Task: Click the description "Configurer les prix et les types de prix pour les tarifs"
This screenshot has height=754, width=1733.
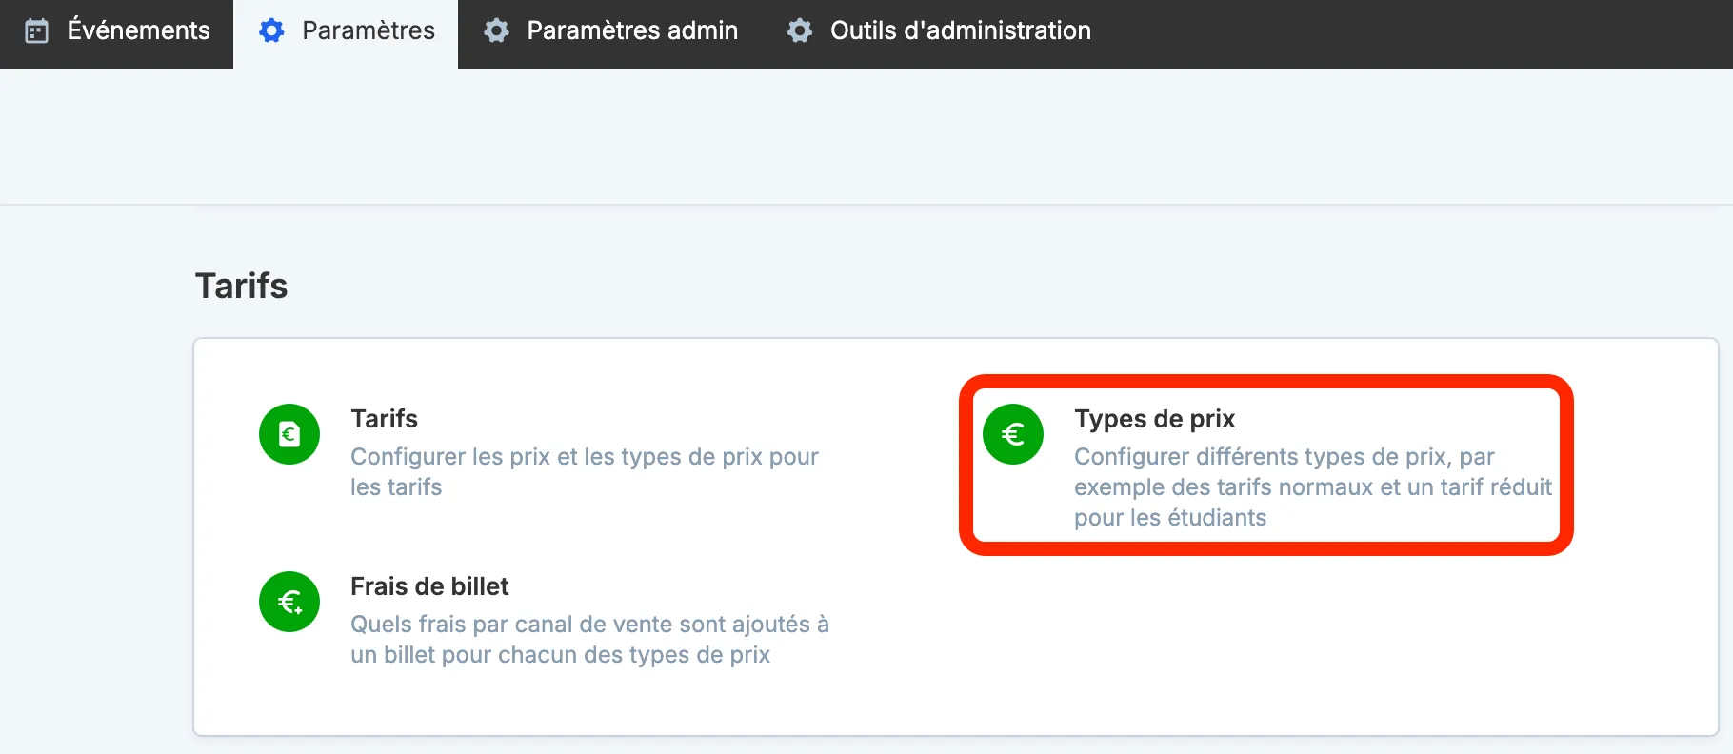Action: click(x=585, y=472)
